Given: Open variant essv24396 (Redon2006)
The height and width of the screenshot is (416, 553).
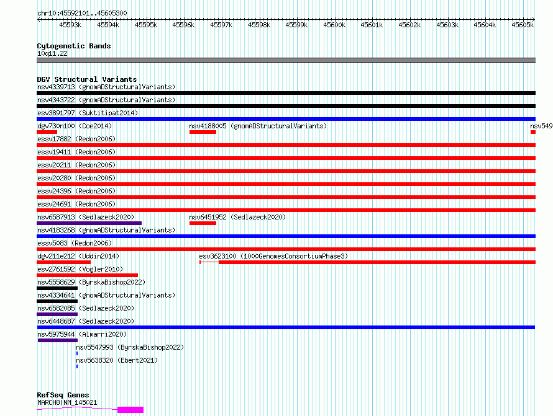Looking at the screenshot, I should pyautogui.click(x=76, y=191).
